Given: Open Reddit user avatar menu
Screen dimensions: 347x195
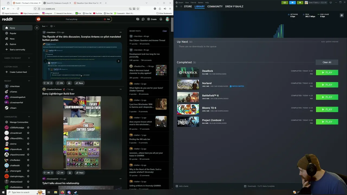Looking at the screenshot, I should click(x=168, y=19).
